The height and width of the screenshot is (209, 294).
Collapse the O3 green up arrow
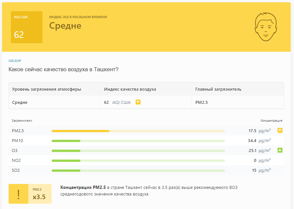pyautogui.click(x=280, y=150)
